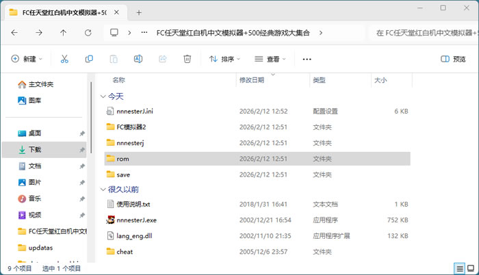This screenshot has height=275, width=479.
Task: Navigate back with the Back arrow
Action: [x=15, y=32]
